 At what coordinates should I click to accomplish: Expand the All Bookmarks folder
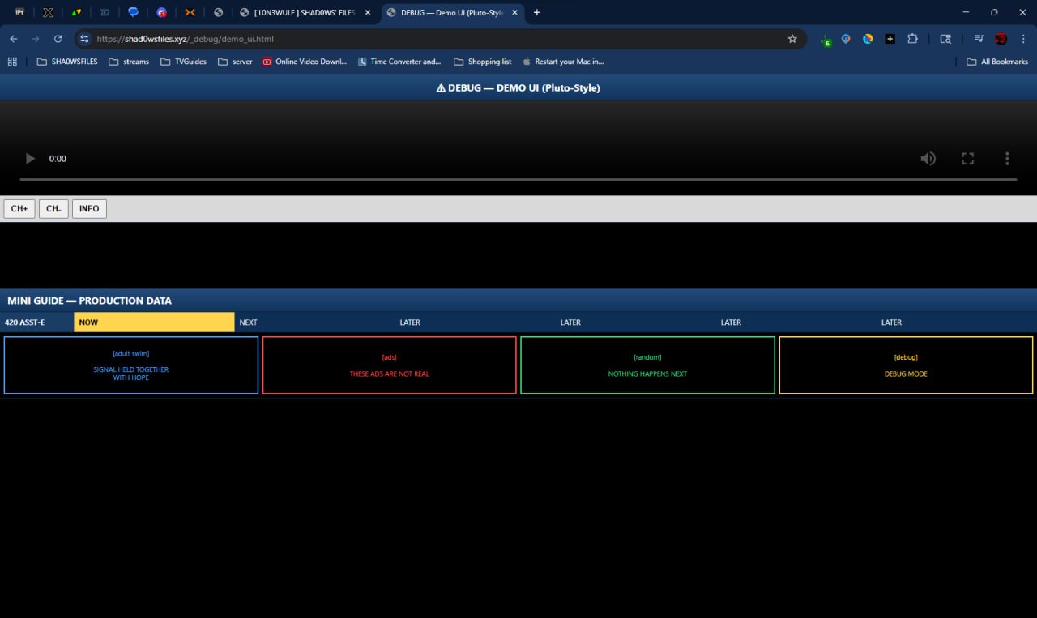[997, 62]
